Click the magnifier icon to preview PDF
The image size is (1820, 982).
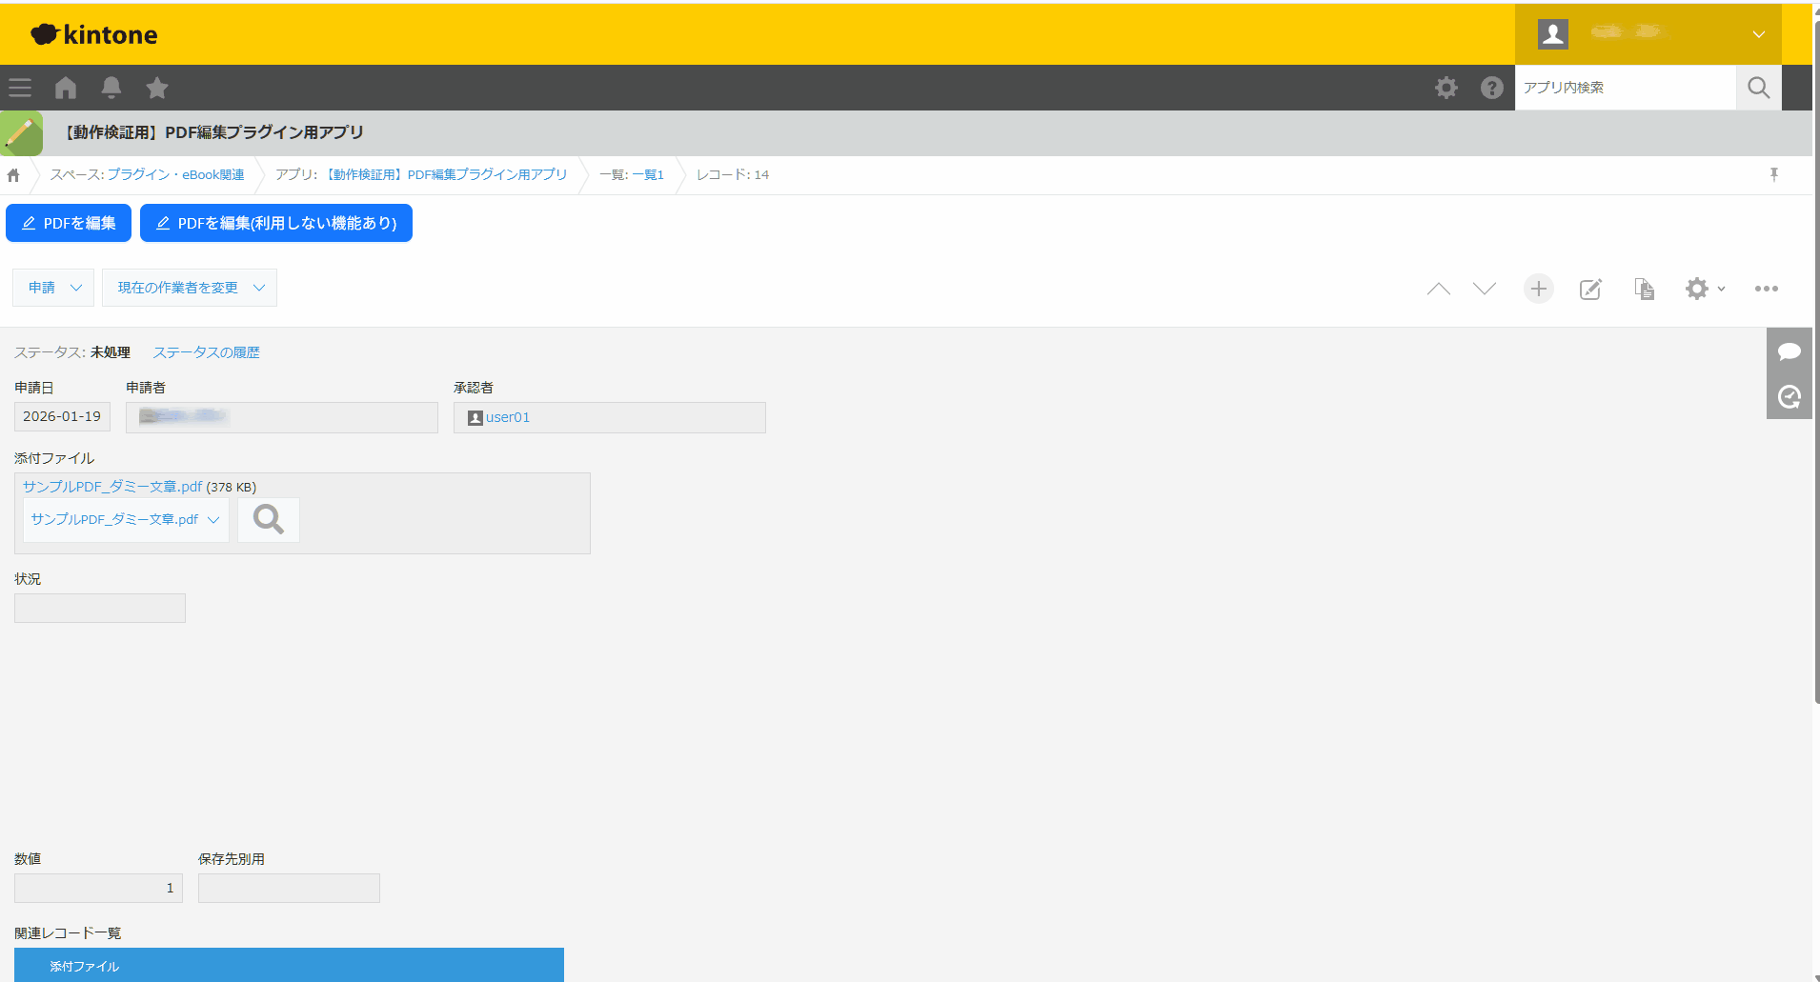(268, 519)
